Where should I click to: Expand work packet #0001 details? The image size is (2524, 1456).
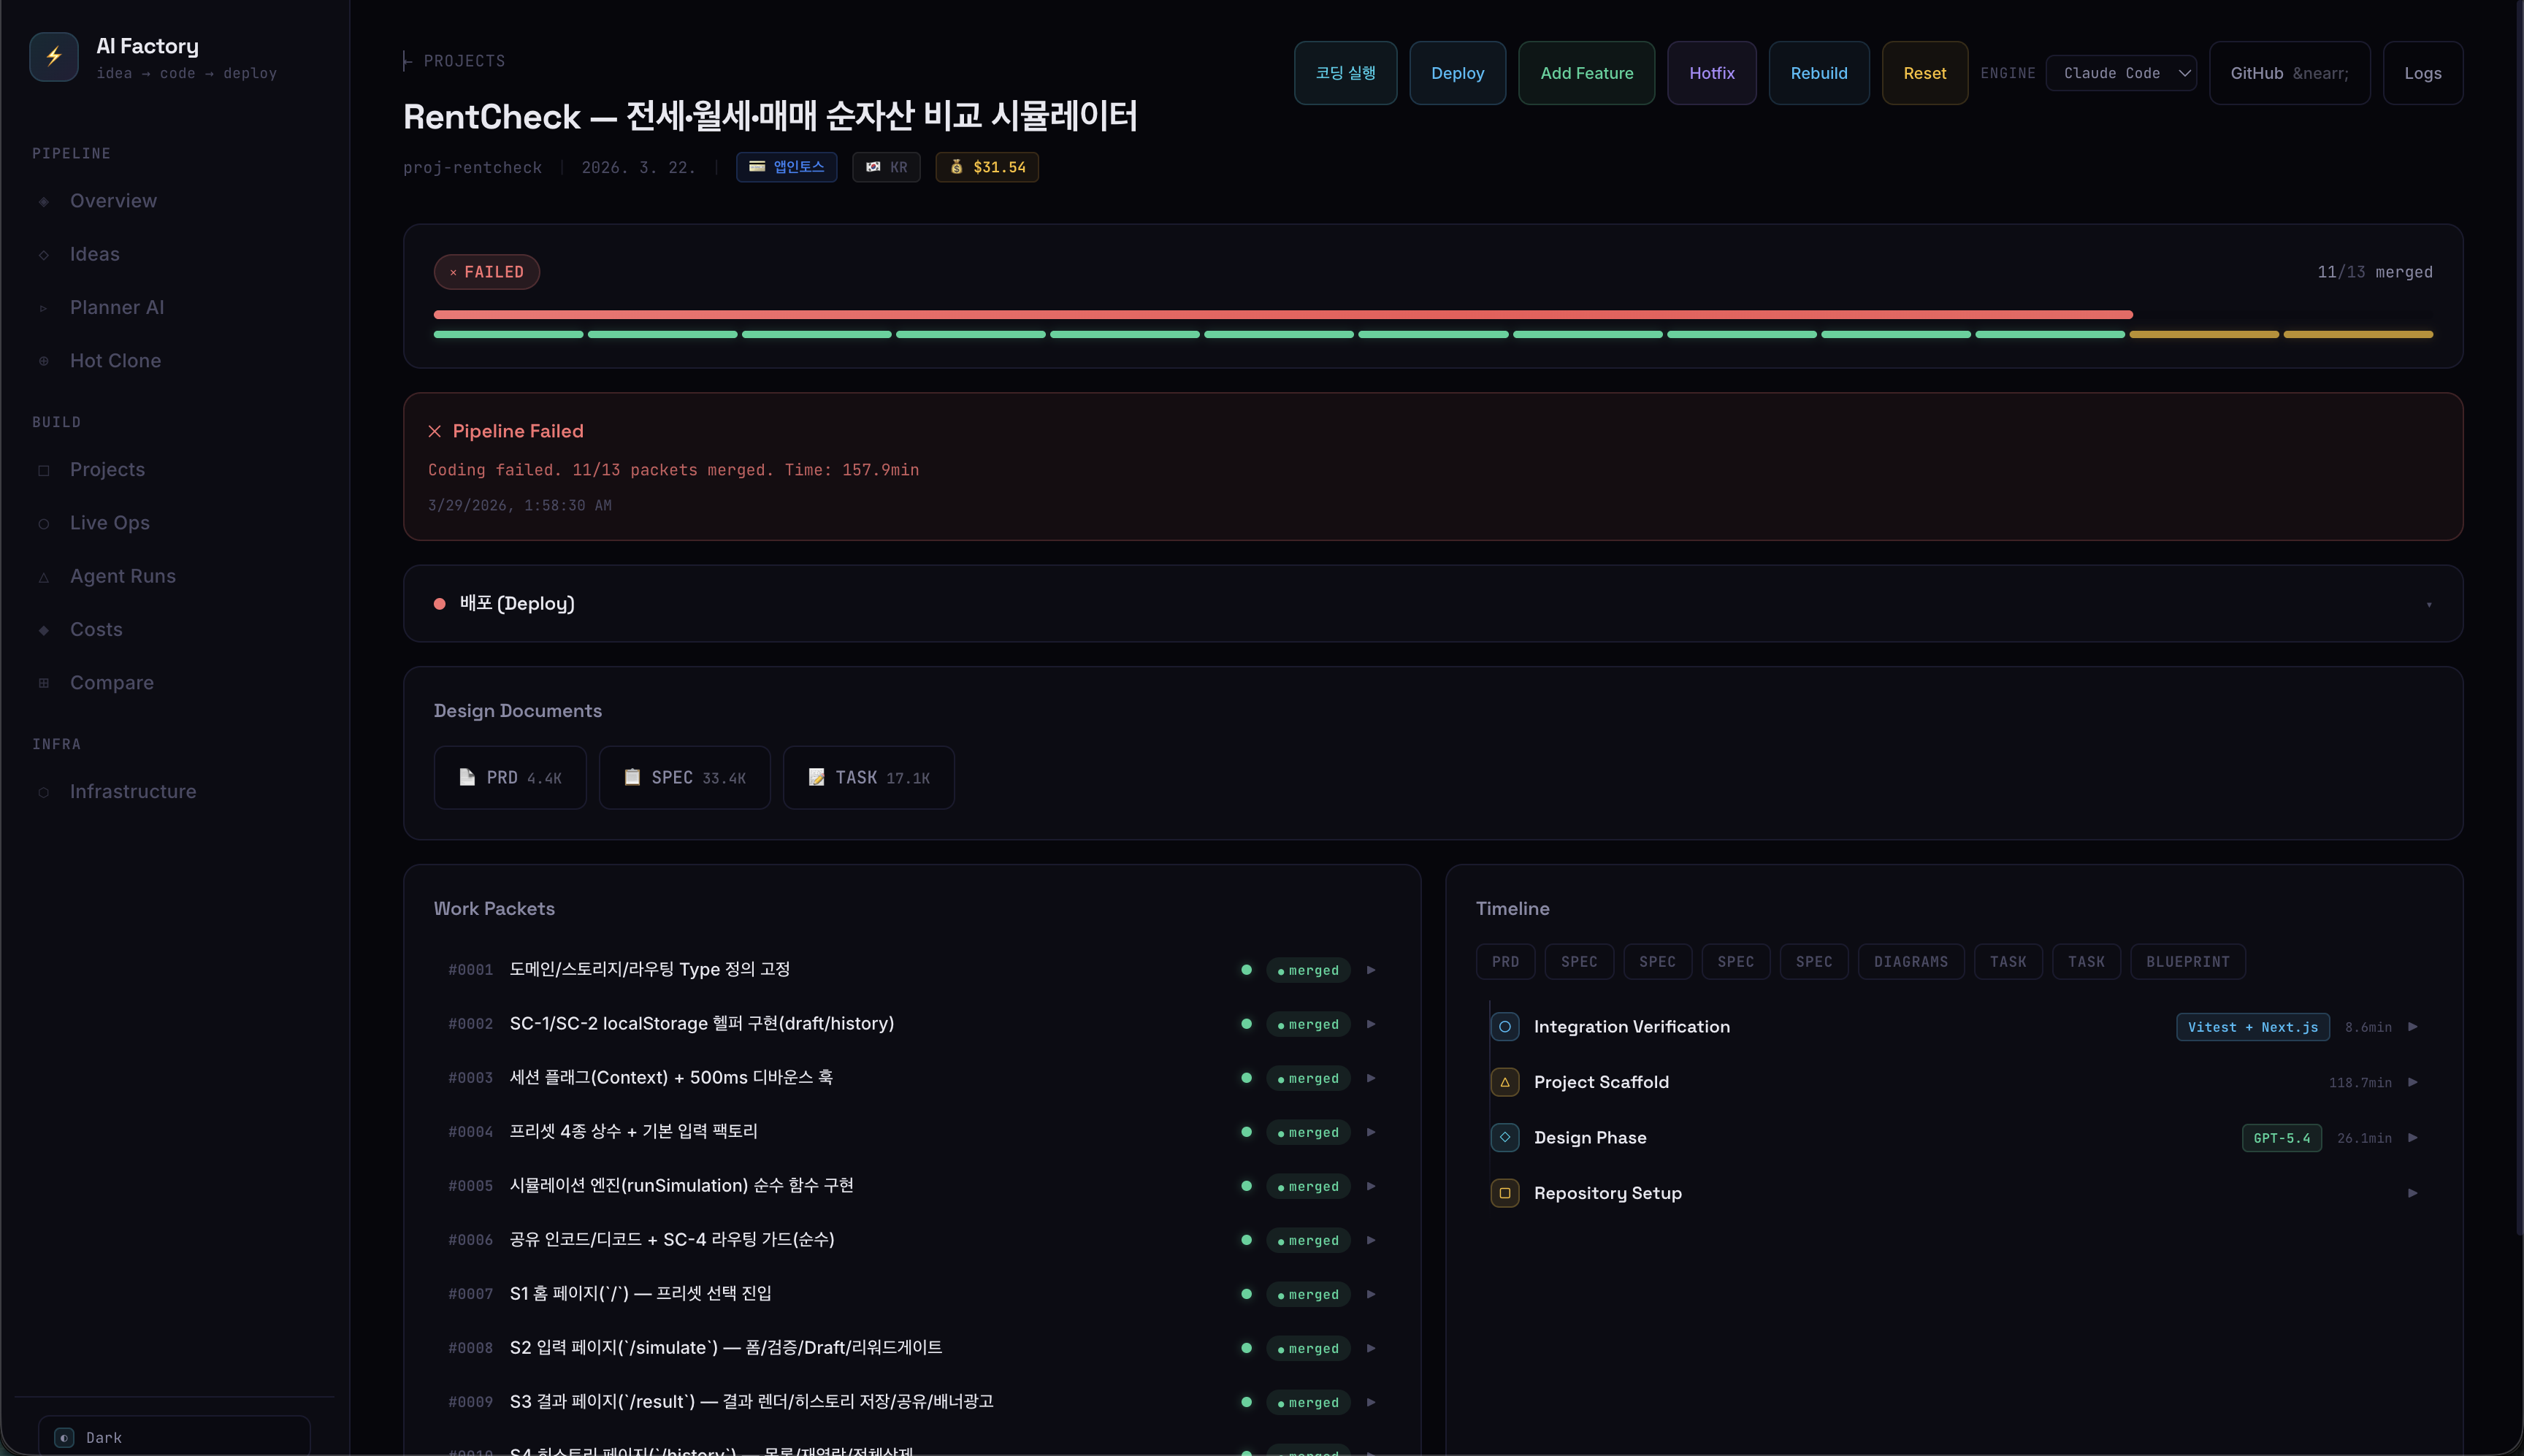(1371, 970)
